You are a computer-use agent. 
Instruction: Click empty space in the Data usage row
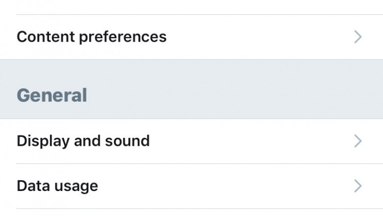[x=221, y=186]
